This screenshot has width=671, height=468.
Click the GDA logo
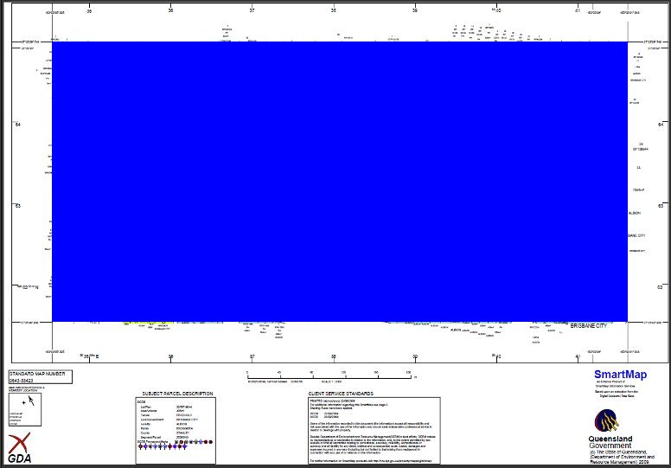click(x=20, y=448)
